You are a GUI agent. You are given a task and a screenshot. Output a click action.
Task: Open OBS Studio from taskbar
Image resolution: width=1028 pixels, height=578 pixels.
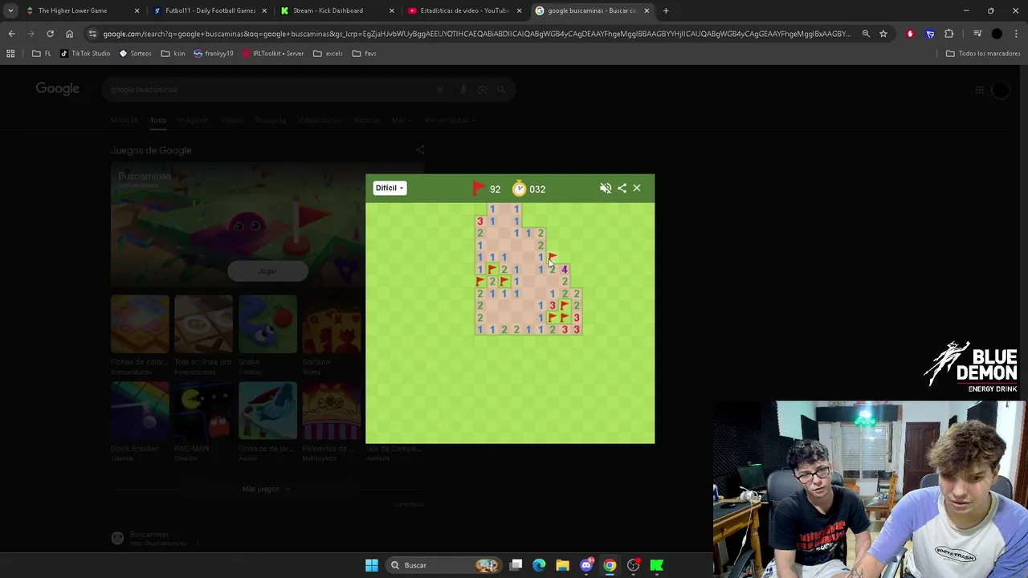coord(634,565)
